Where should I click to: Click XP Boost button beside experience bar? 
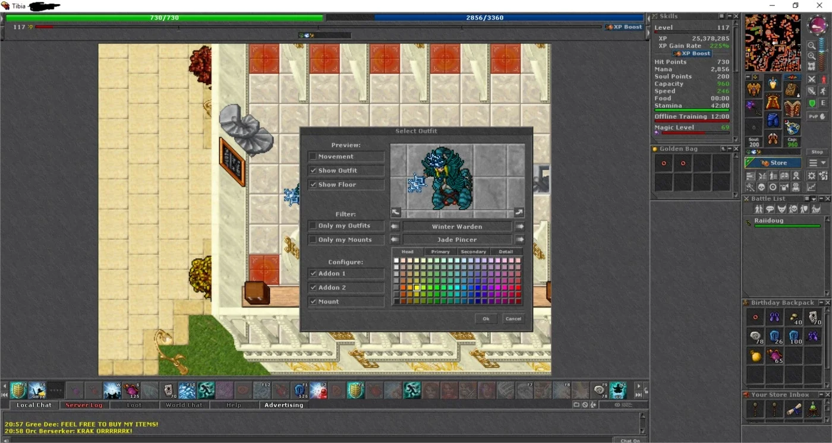pos(624,27)
